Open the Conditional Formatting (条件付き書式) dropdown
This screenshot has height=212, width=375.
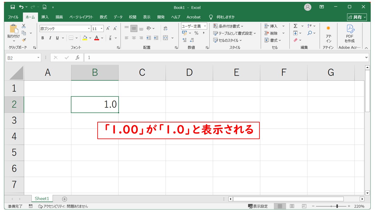[228, 26]
